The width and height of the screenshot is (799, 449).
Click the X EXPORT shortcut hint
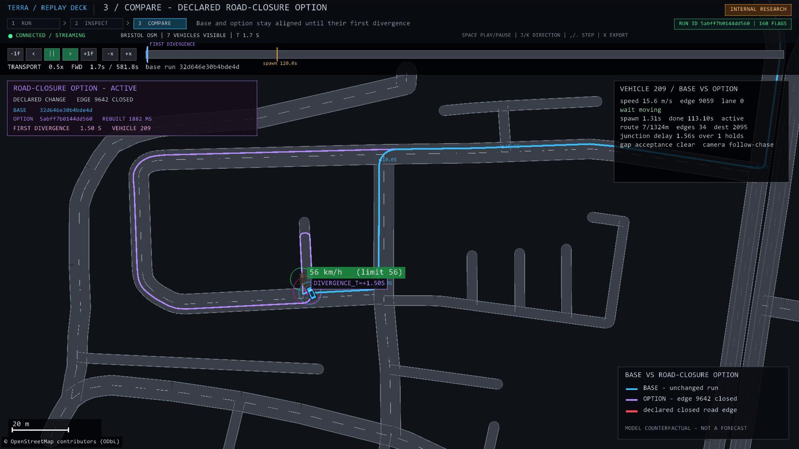(x=615, y=35)
